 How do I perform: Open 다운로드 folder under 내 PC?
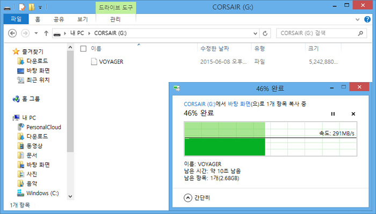click(x=37, y=136)
